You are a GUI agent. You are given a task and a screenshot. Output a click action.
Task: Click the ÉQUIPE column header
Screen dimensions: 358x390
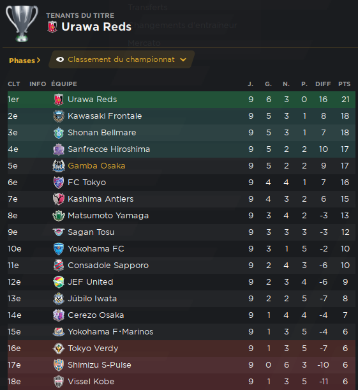(64, 84)
